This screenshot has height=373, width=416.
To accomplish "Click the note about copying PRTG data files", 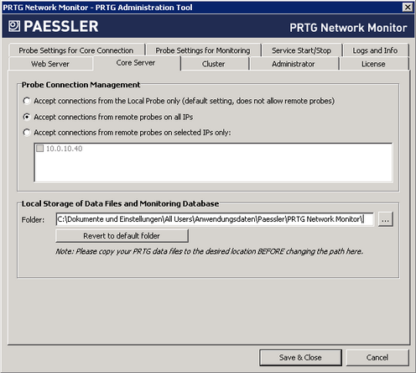I will (210, 251).
